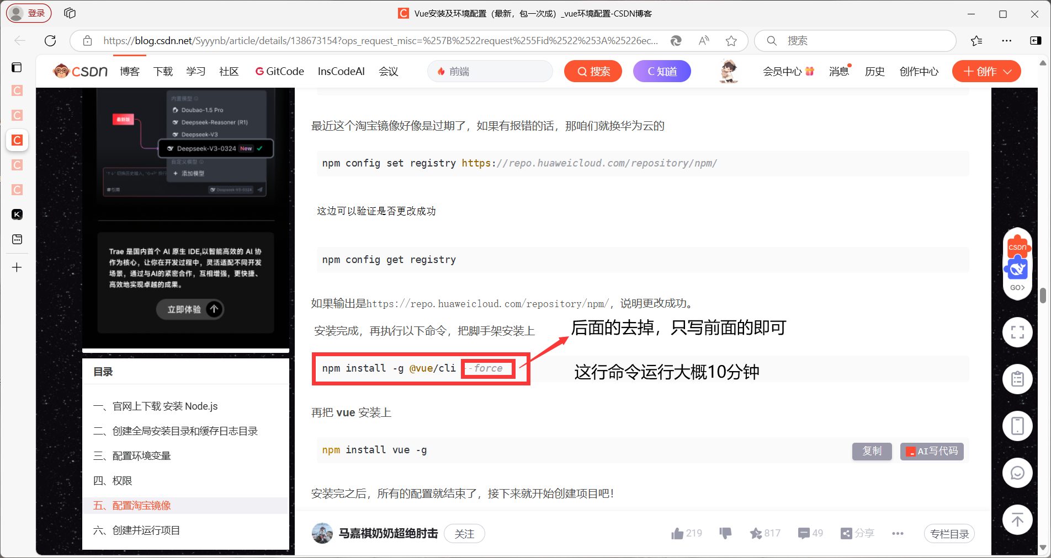Screen dimensions: 1051x558
Task: Open the 社区 navigation item
Action: point(229,71)
